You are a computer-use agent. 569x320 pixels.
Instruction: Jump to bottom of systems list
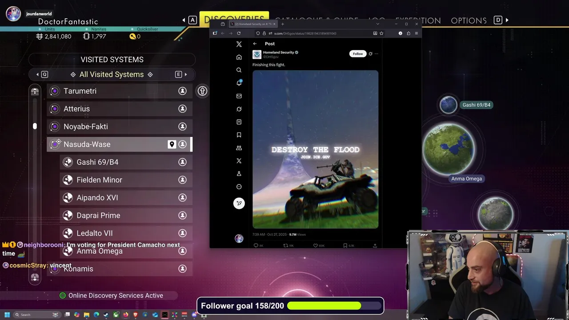point(35,278)
